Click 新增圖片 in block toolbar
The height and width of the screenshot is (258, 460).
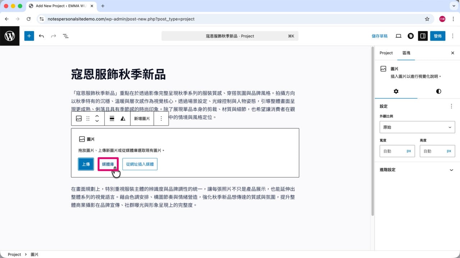click(142, 119)
